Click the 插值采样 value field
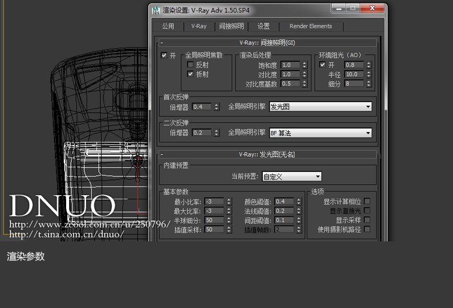This screenshot has height=308, width=453. [214, 230]
